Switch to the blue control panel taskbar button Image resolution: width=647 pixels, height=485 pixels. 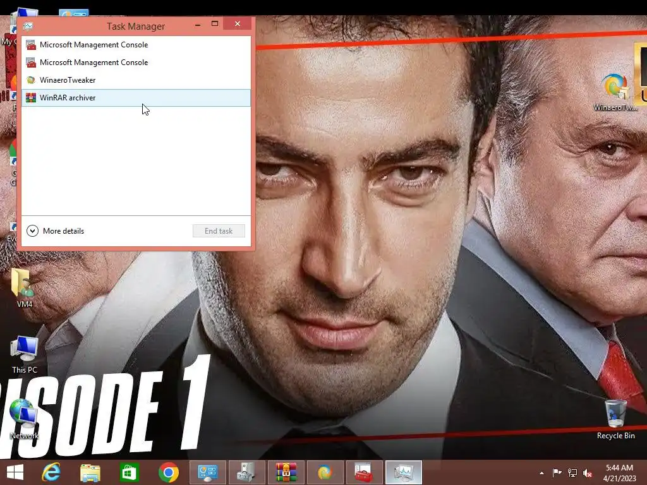pos(207,472)
